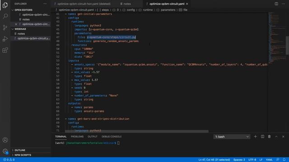Screen dimensions: 289x162
Task: Click the config breadcrumb segment
Action: click(x=131, y=10)
